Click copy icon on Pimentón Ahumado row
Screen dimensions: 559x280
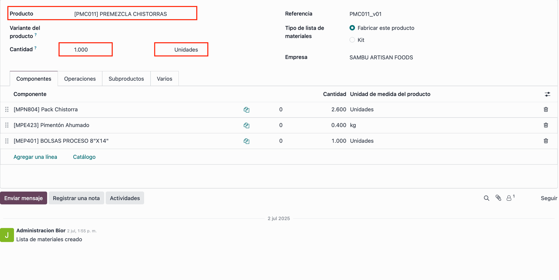point(246,125)
